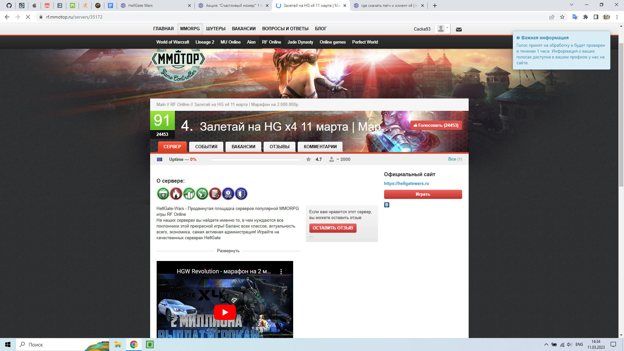
Task: Click the green globe server feature icon
Action: click(202, 194)
